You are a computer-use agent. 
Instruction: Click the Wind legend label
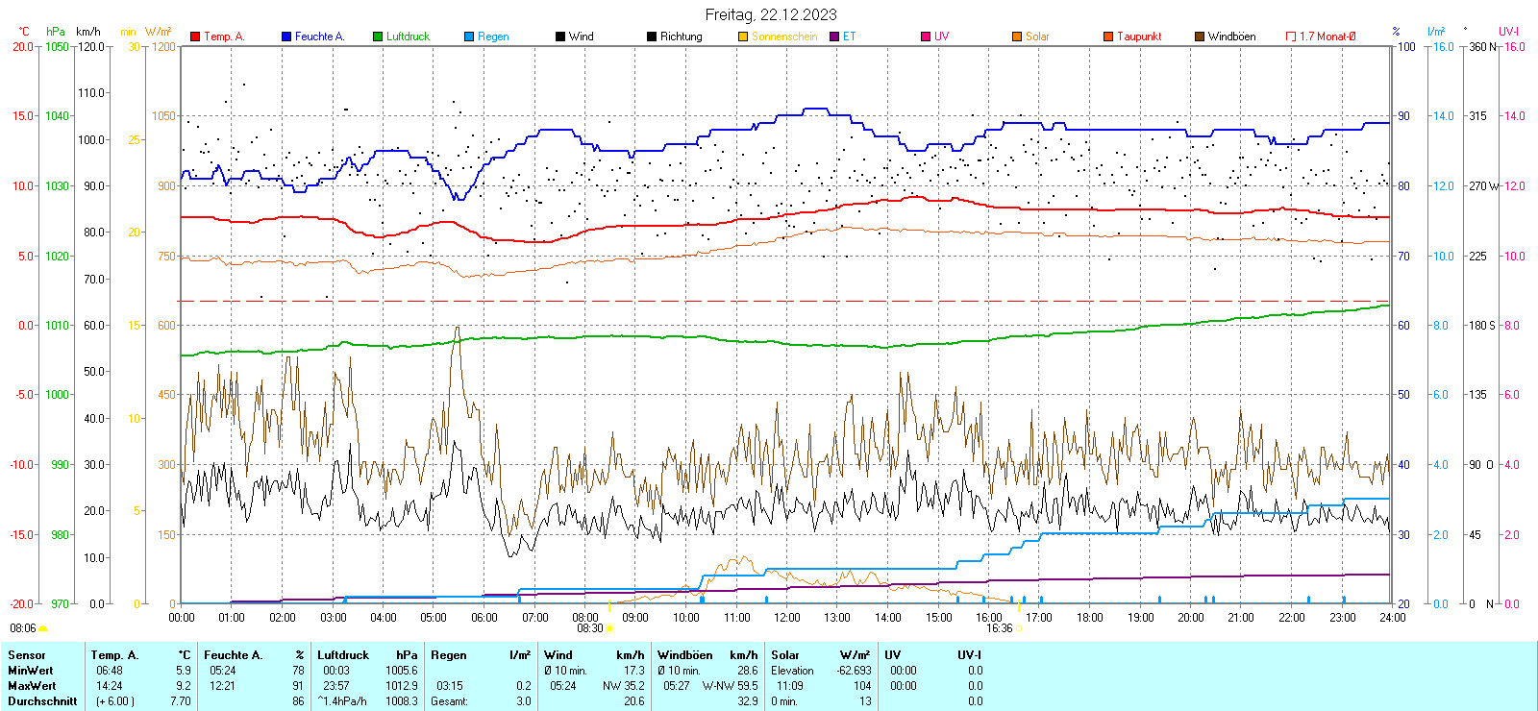582,37
